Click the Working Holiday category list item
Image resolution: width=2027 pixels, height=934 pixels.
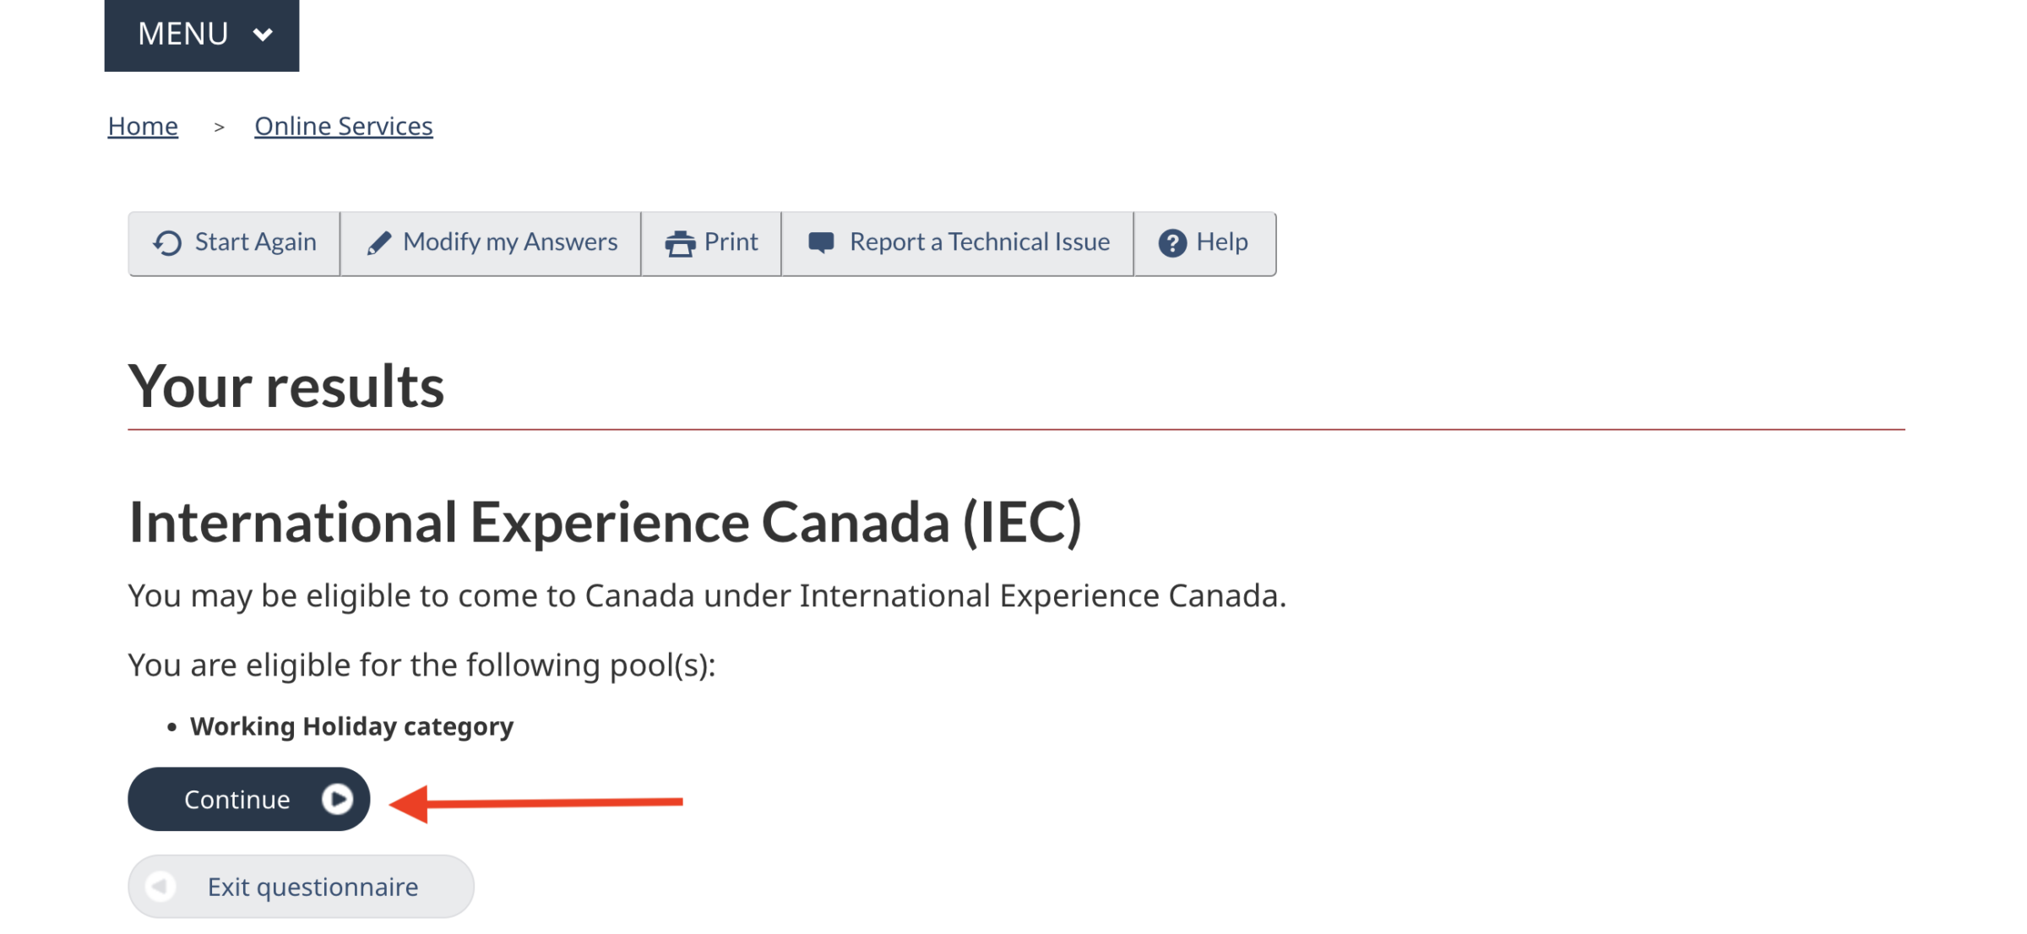point(351,725)
